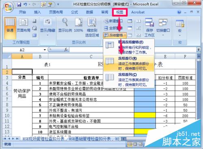This screenshot has width=203, height=149.
Task: Undo last action in quick access toolbar
Action: (x=25, y=4)
